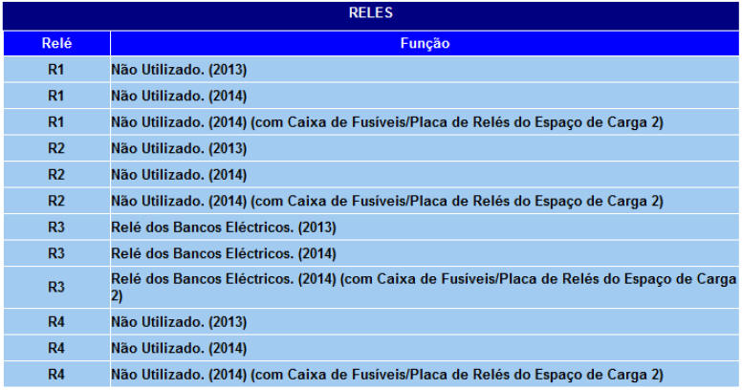Image resolution: width=742 pixels, height=390 pixels.
Task: Click R2 'Não Utilizado. (2014)' plain entry
Action: (180, 175)
